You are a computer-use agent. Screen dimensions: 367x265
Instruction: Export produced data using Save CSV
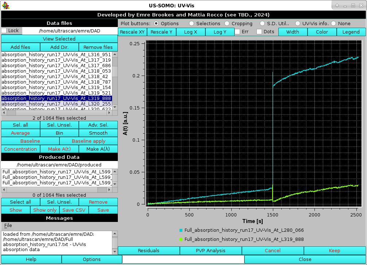pyautogui.click(x=74, y=210)
